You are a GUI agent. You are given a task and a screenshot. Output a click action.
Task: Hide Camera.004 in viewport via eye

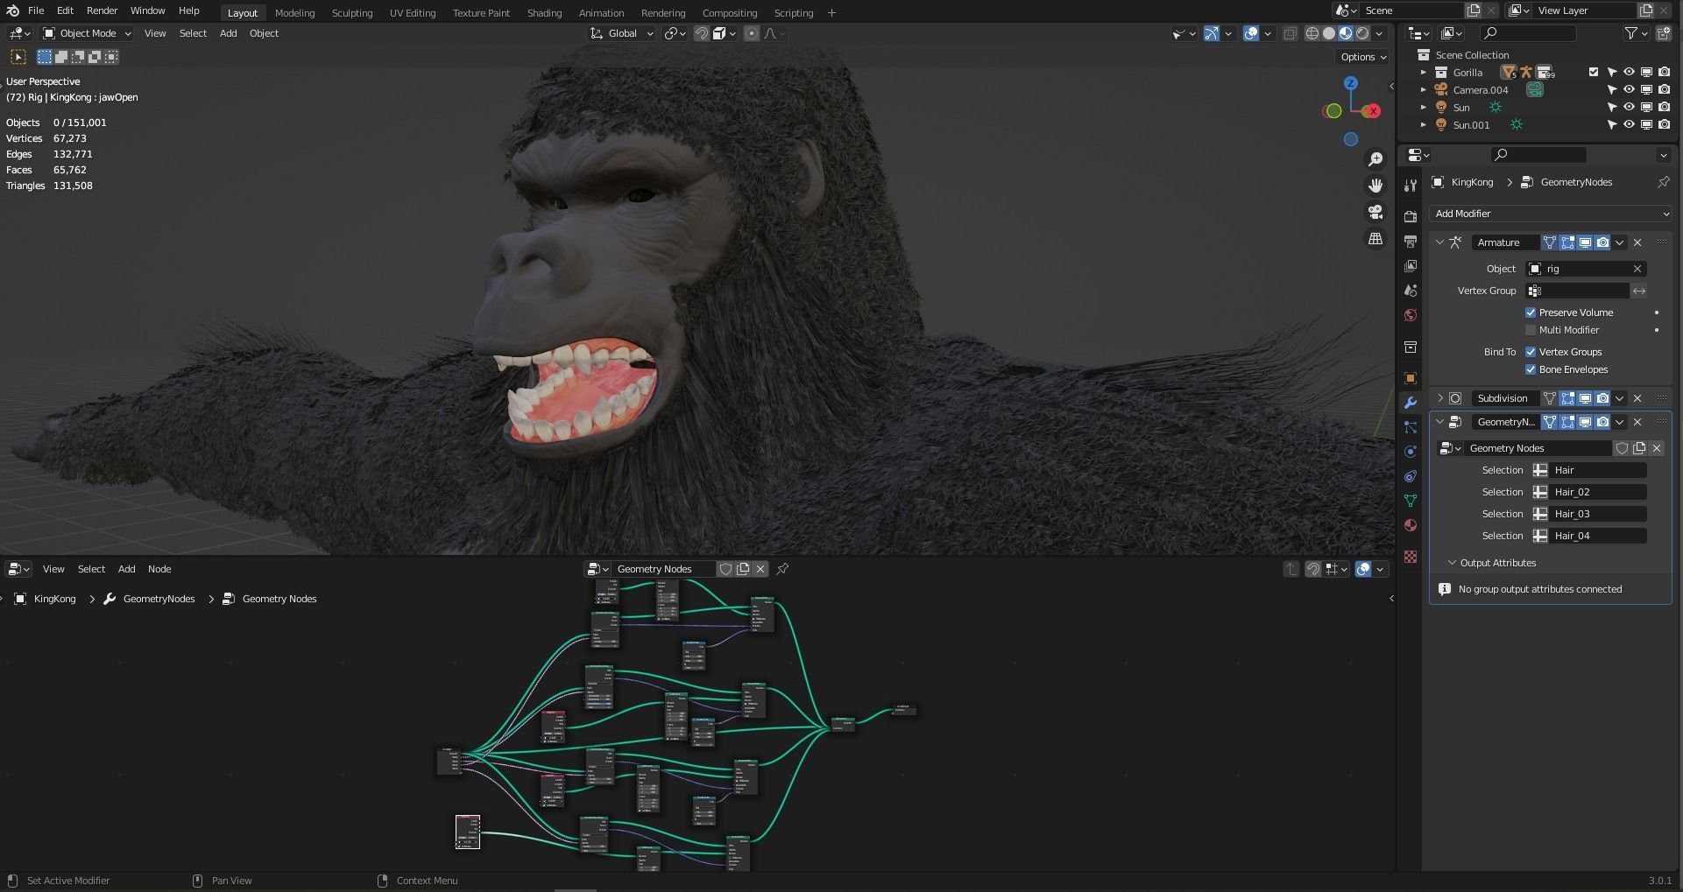pos(1629,89)
